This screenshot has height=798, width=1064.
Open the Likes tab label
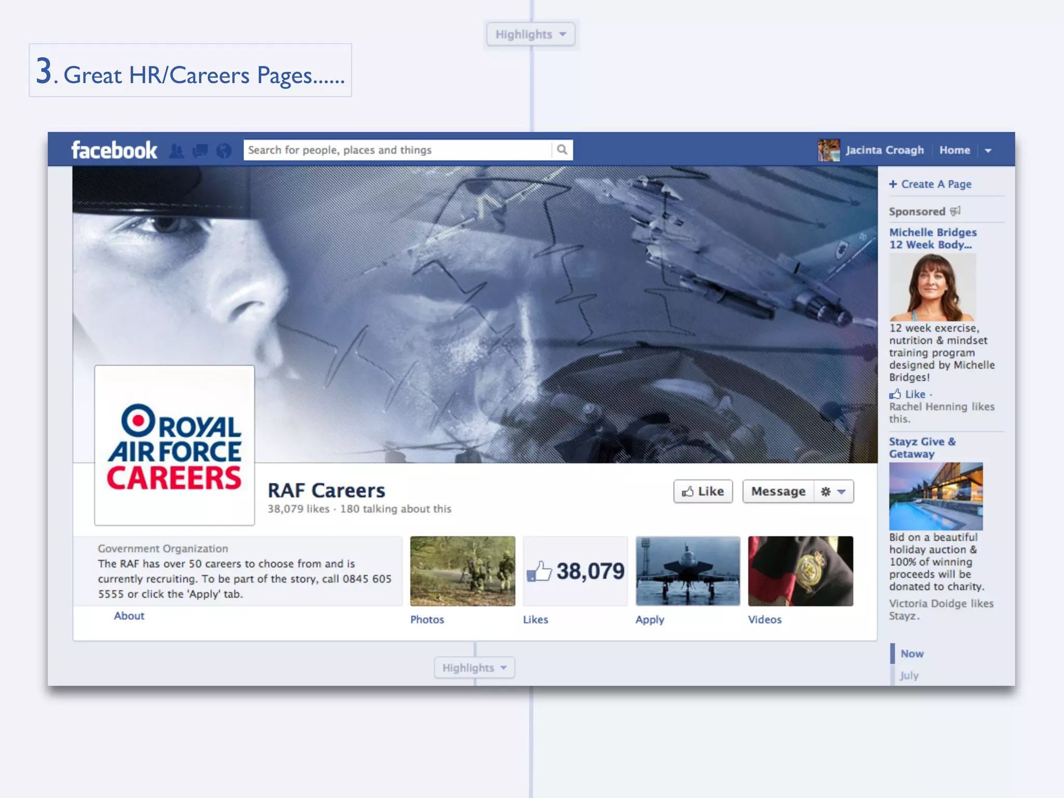pyautogui.click(x=535, y=619)
